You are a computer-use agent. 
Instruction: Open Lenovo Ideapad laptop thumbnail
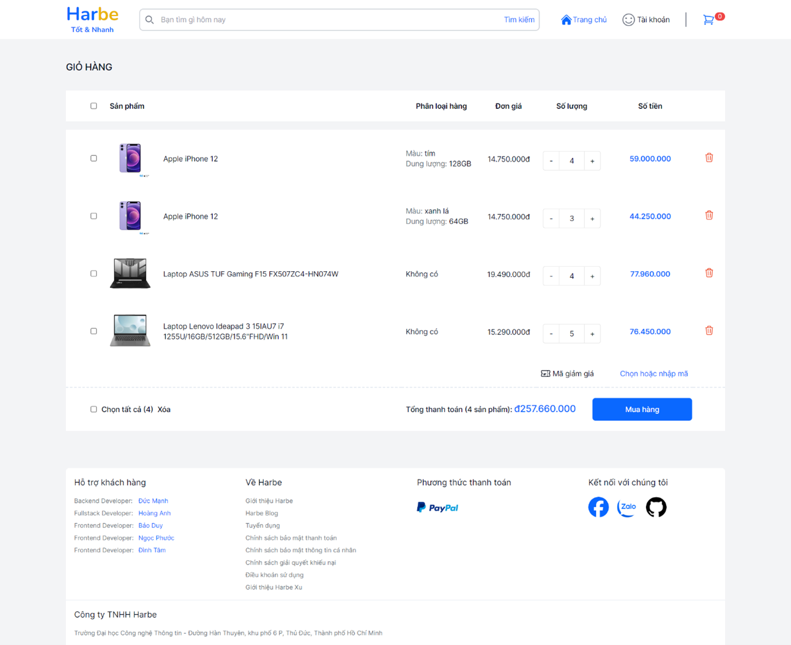(130, 331)
